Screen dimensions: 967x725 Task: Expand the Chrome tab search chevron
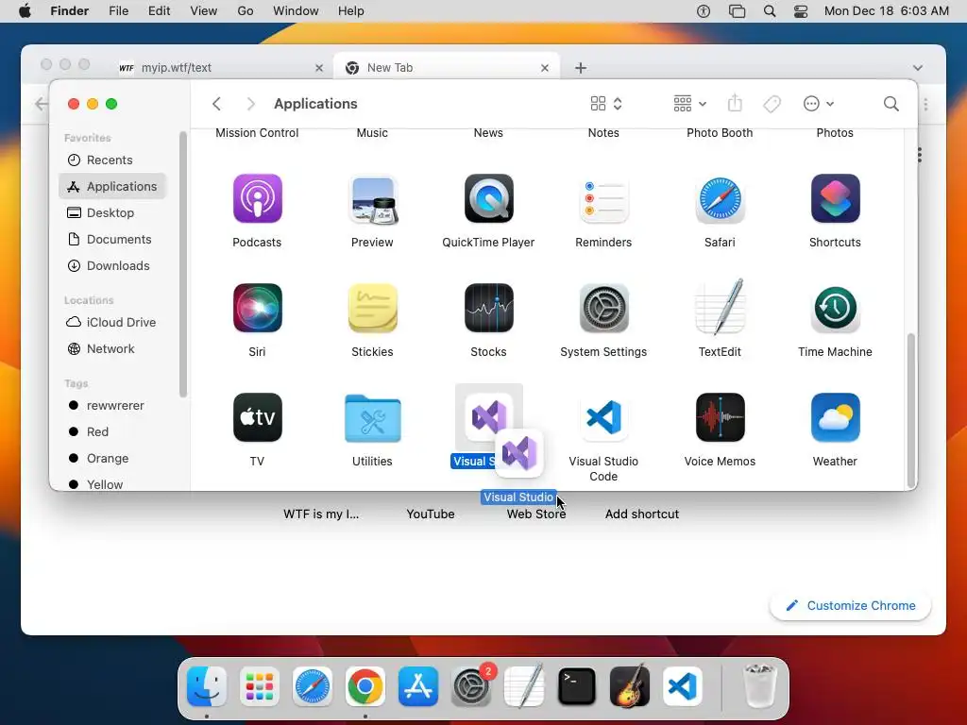(x=918, y=68)
